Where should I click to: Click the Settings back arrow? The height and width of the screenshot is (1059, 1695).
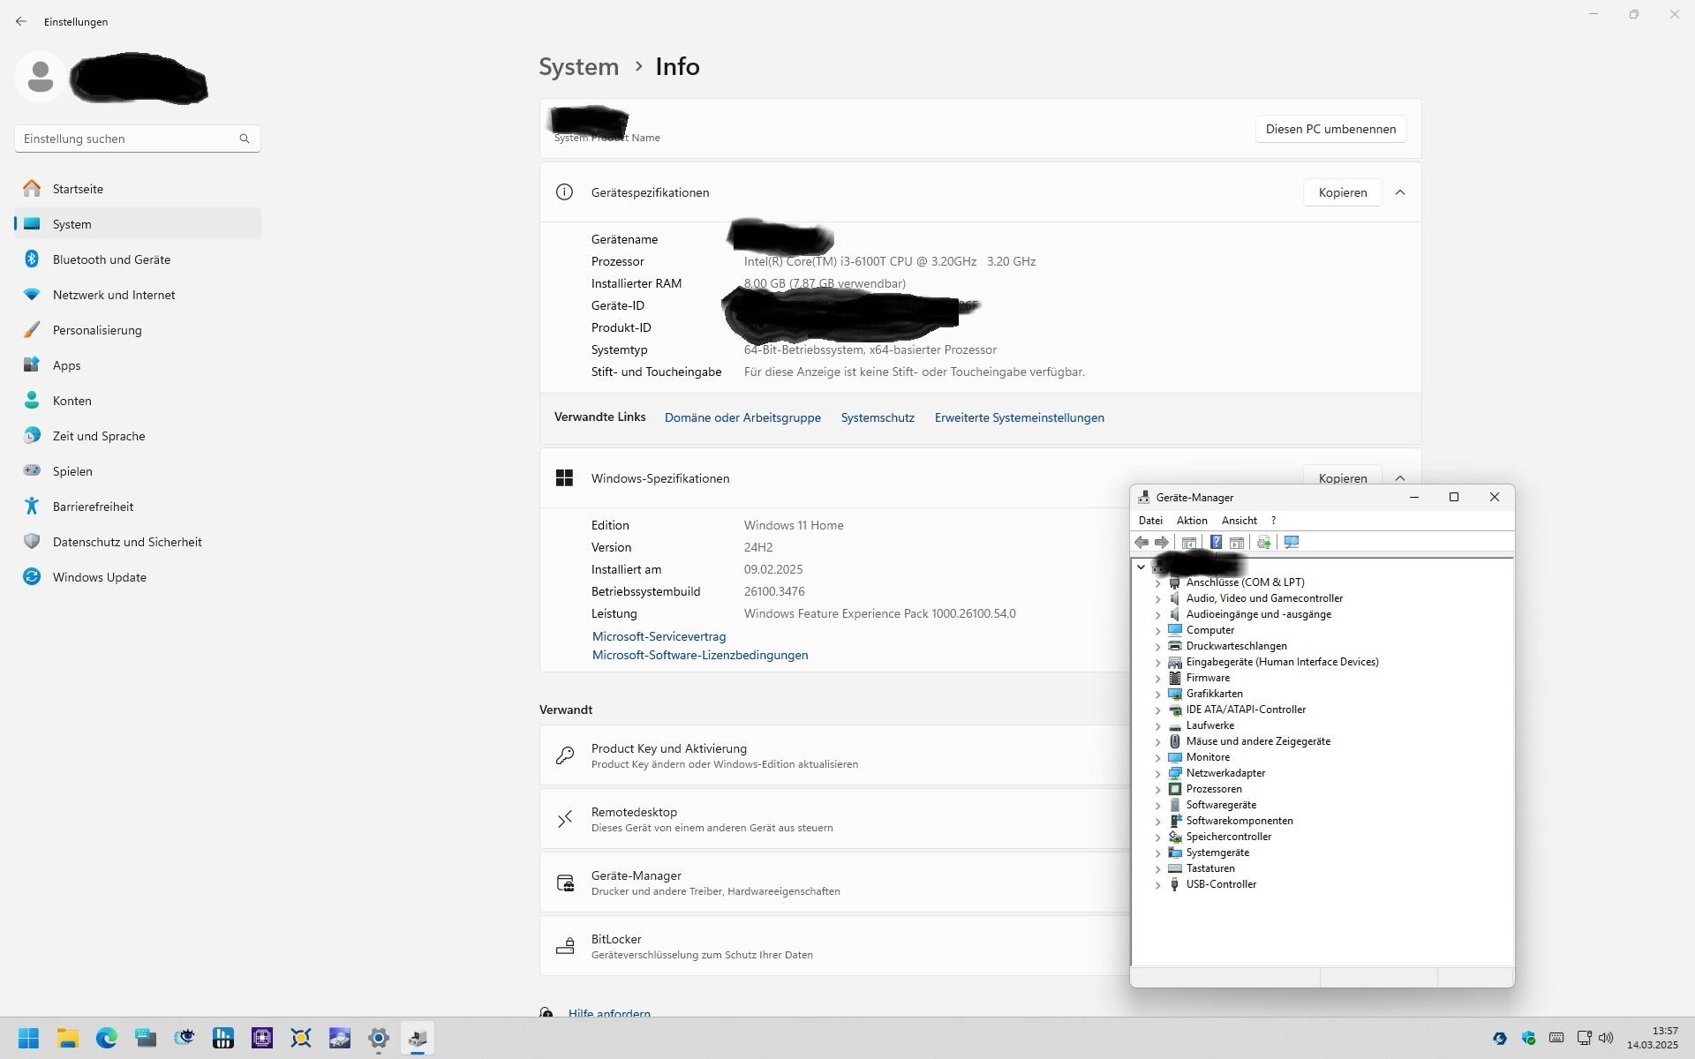click(21, 21)
